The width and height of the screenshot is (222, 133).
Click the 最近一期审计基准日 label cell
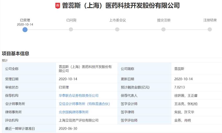point(29,129)
